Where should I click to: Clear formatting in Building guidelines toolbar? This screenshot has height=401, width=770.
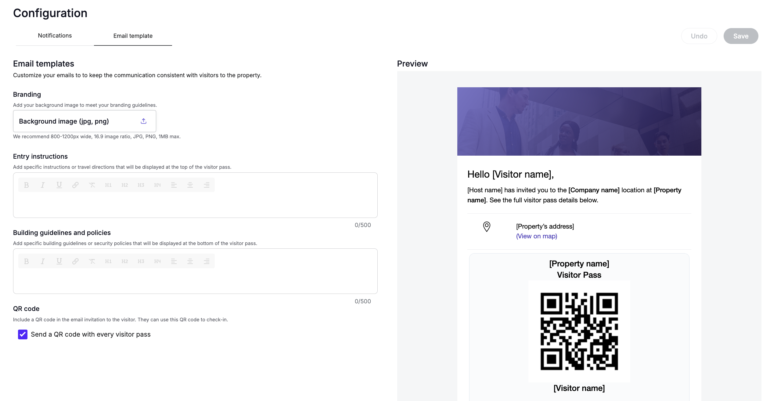coord(92,261)
